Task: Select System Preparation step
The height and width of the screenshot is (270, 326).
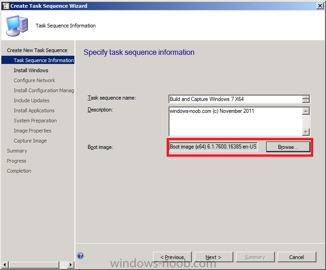Action: tap(35, 121)
